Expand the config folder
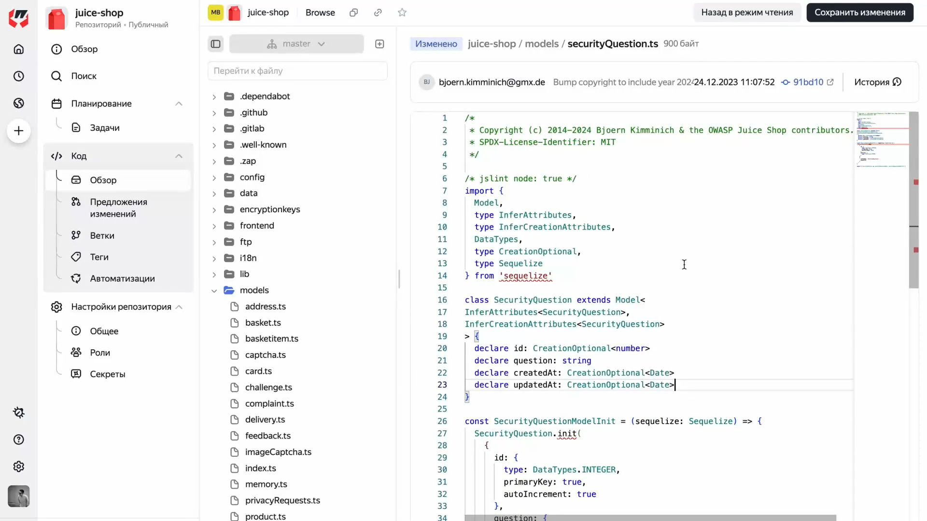This screenshot has height=521, width=927. pos(214,178)
